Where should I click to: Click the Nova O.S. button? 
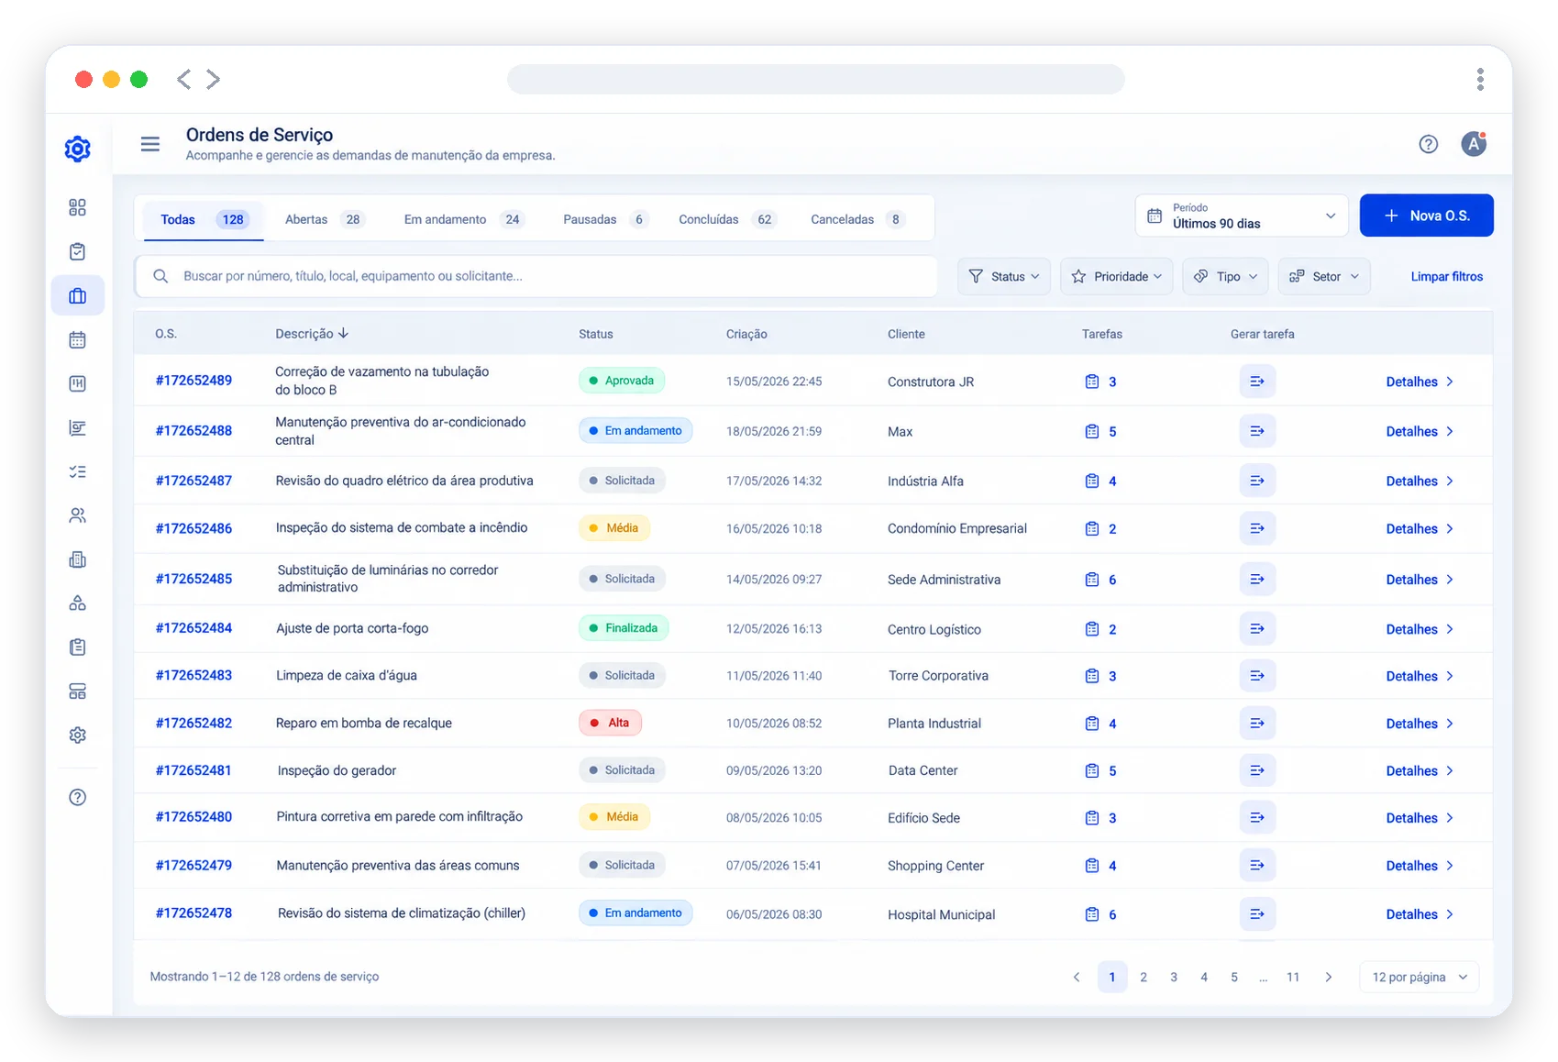pos(1426,216)
